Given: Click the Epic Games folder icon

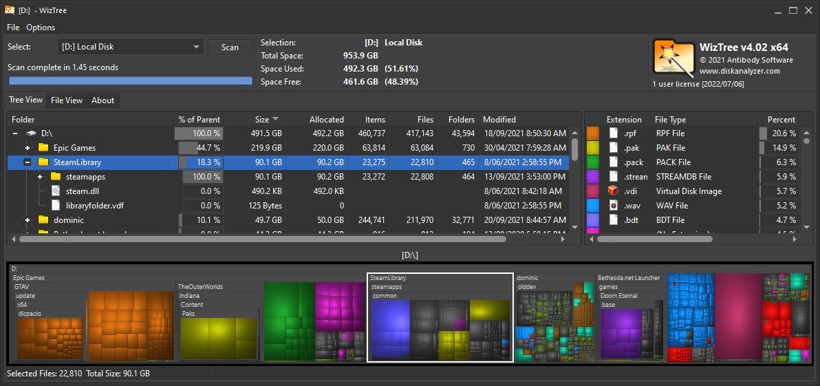Looking at the screenshot, I should click(43, 148).
